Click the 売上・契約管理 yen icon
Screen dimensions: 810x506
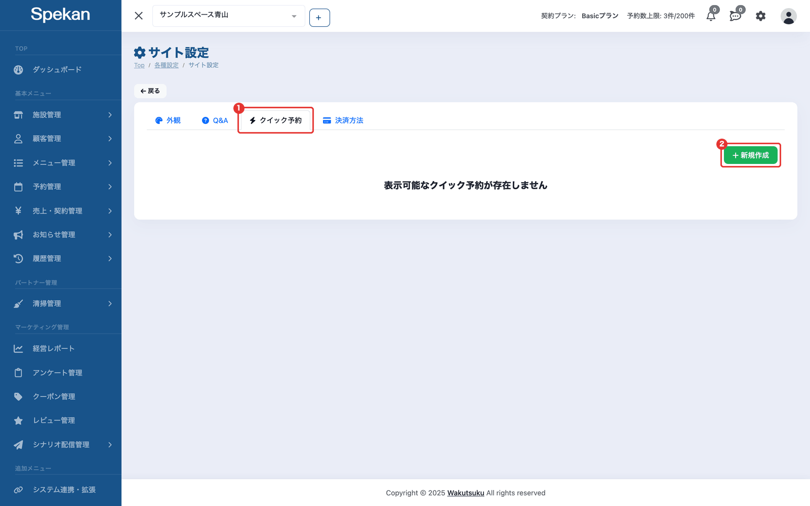(x=18, y=210)
